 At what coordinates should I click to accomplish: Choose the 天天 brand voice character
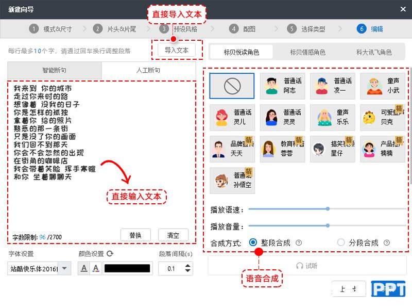pos(232,149)
